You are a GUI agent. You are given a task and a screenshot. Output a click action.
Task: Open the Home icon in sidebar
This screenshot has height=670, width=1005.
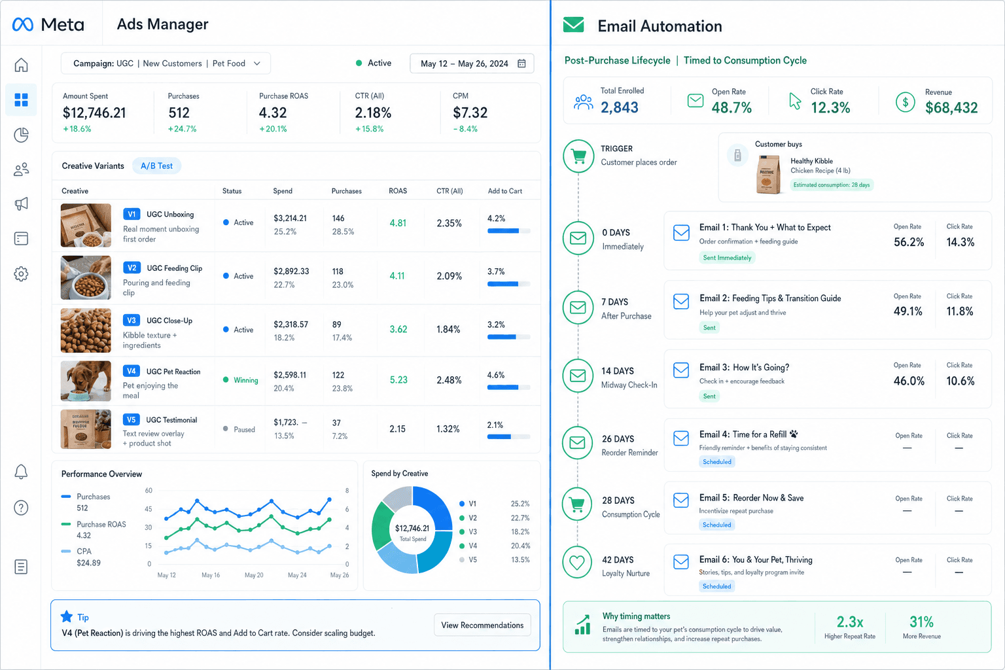point(21,65)
